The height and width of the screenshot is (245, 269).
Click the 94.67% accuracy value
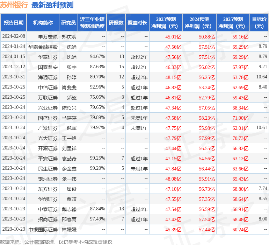click(97, 57)
